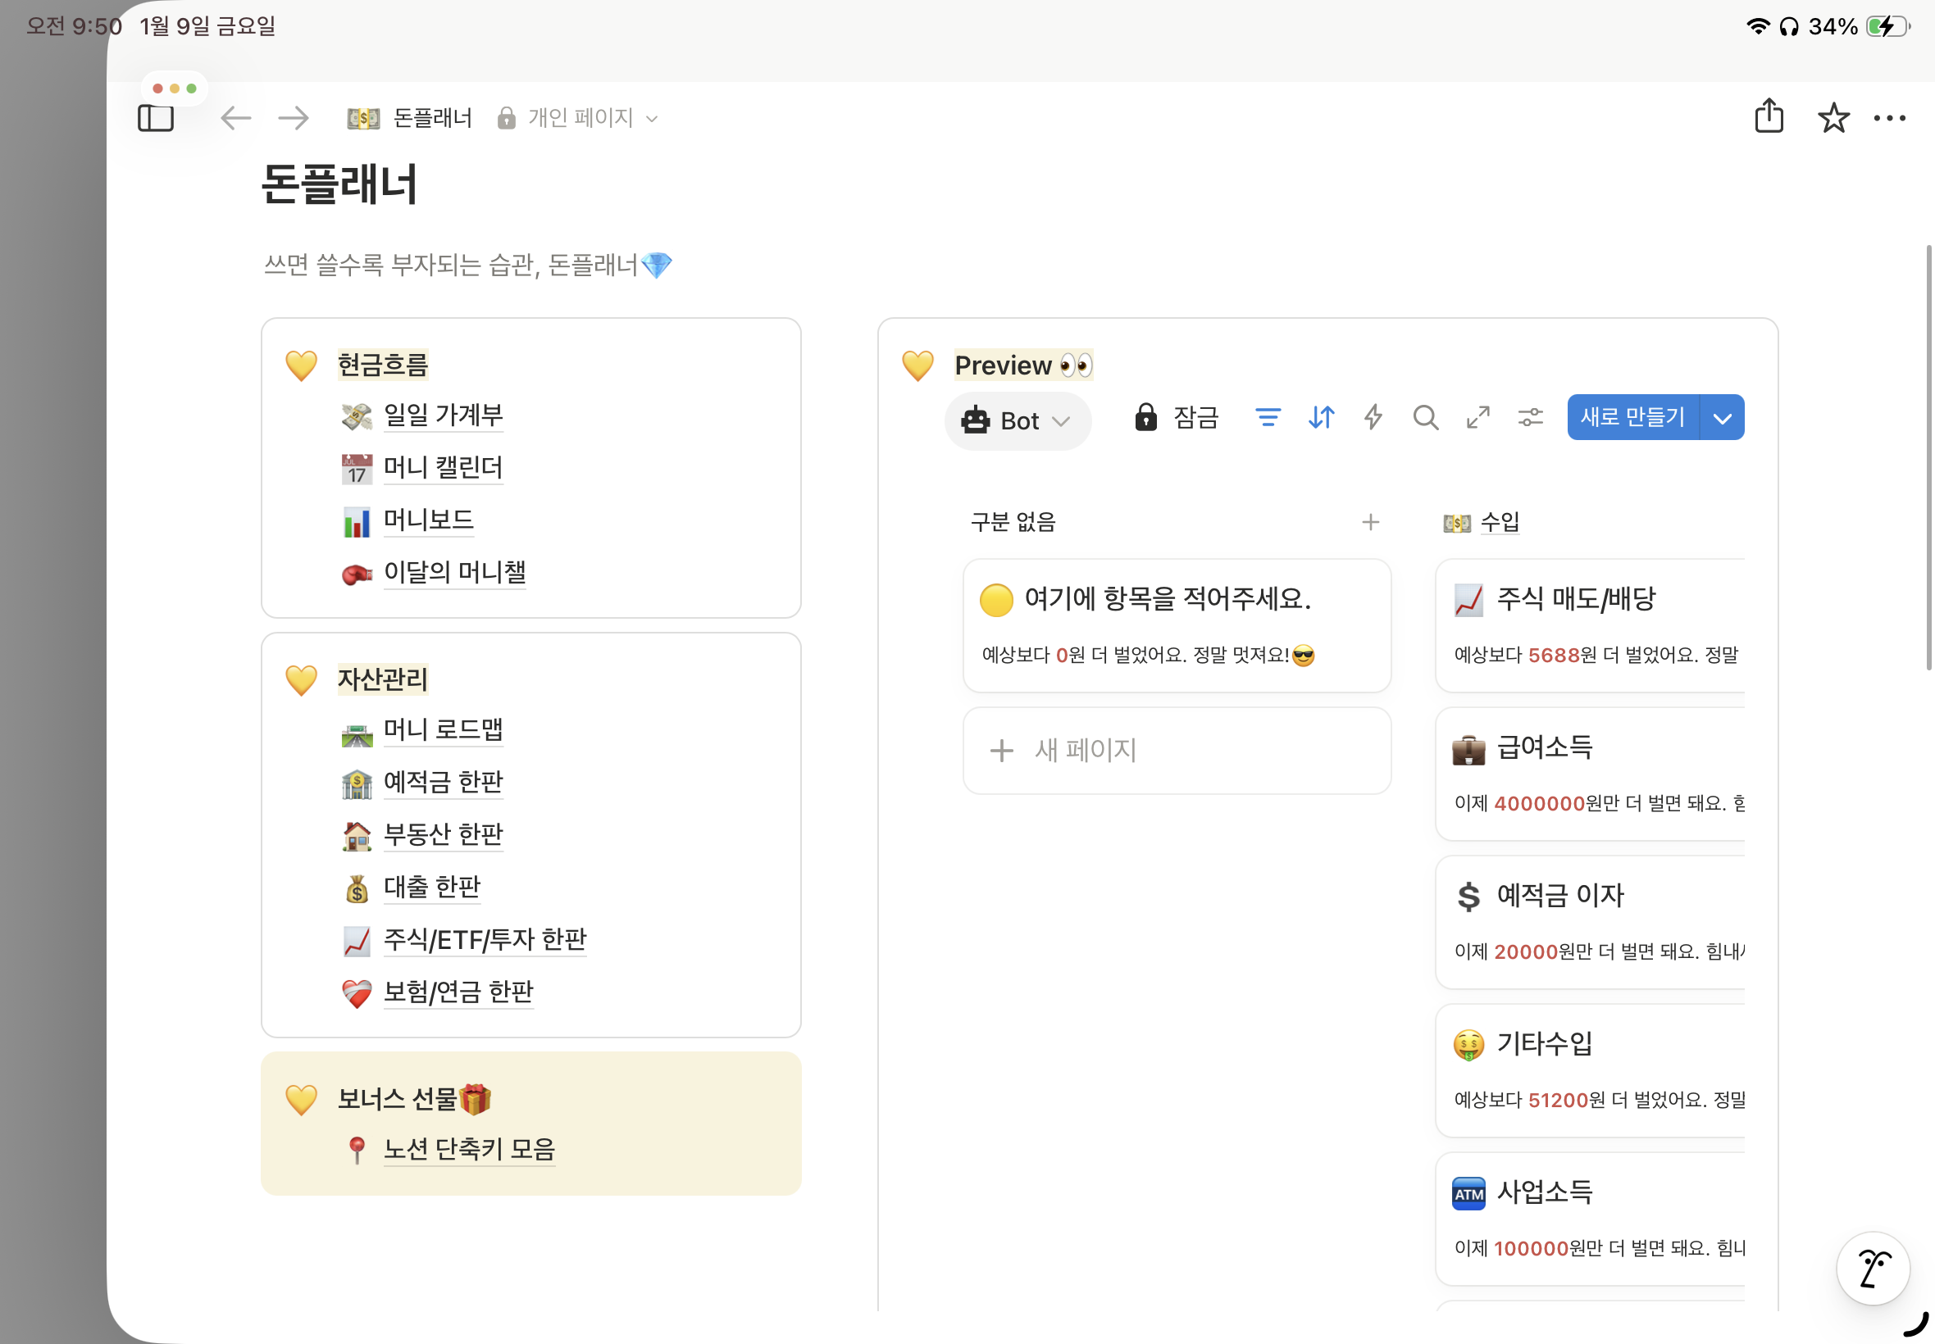Image resolution: width=1935 pixels, height=1344 pixels.
Task: Click the yellow heart beside 보너스 선물
Action: pos(301,1100)
